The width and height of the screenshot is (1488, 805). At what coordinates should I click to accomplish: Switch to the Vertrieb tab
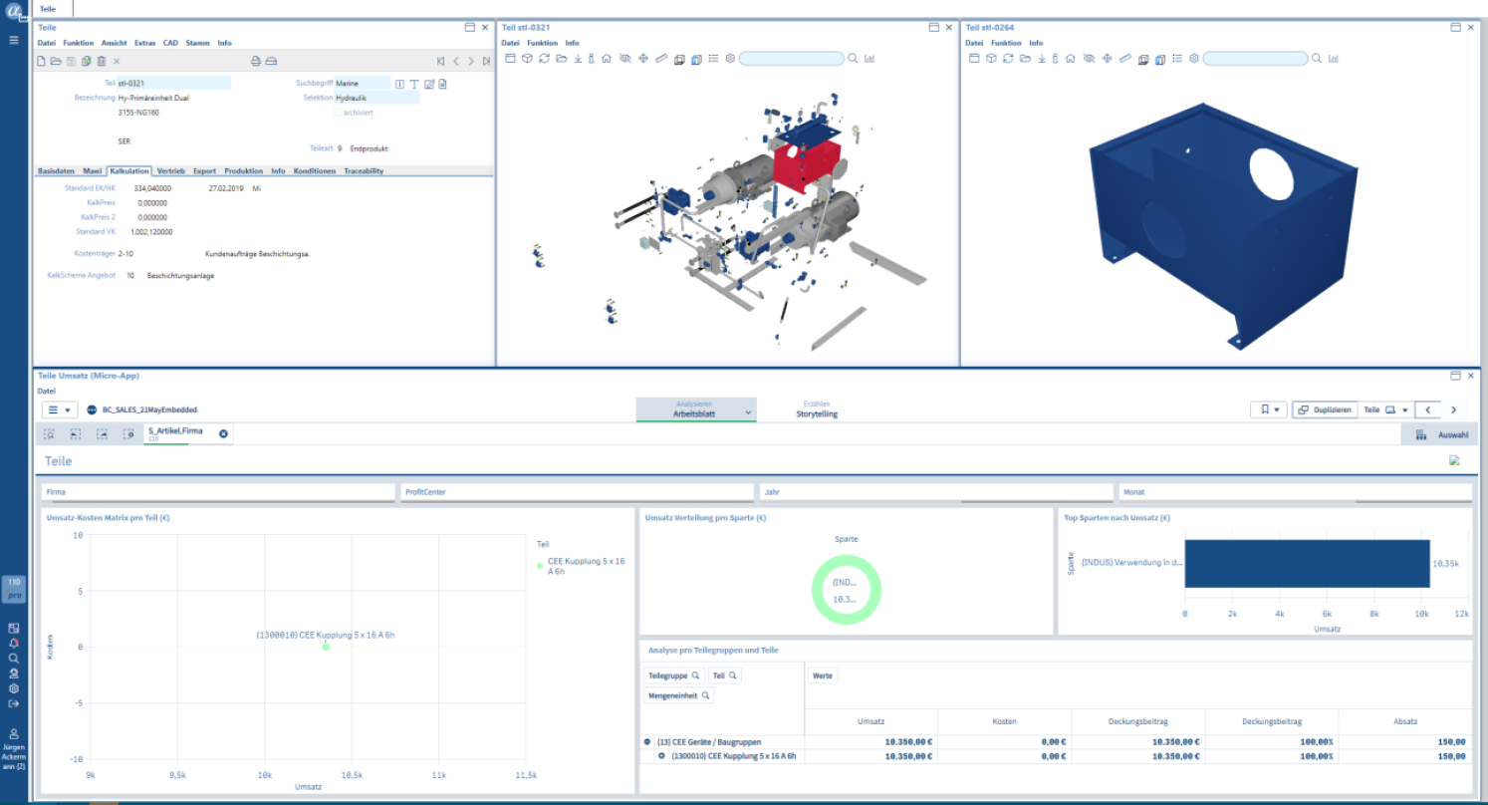click(x=171, y=171)
